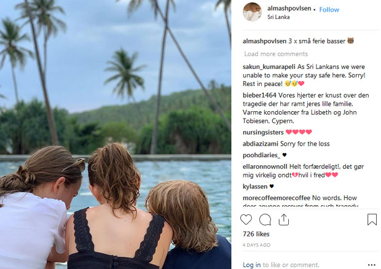381x269 pixels.
Task: Click the share upload icon
Action: pos(284,219)
